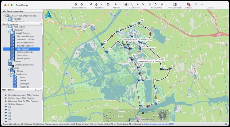The width and height of the screenshot is (230, 127).
Task: Pan map left with the left arrow
Action: (x=107, y=116)
